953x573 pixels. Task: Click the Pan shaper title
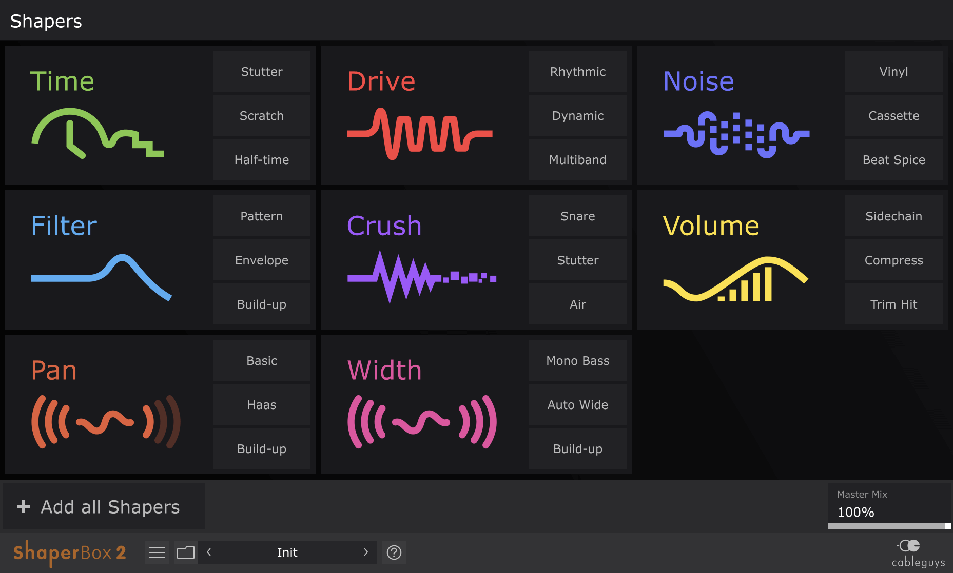coord(54,370)
